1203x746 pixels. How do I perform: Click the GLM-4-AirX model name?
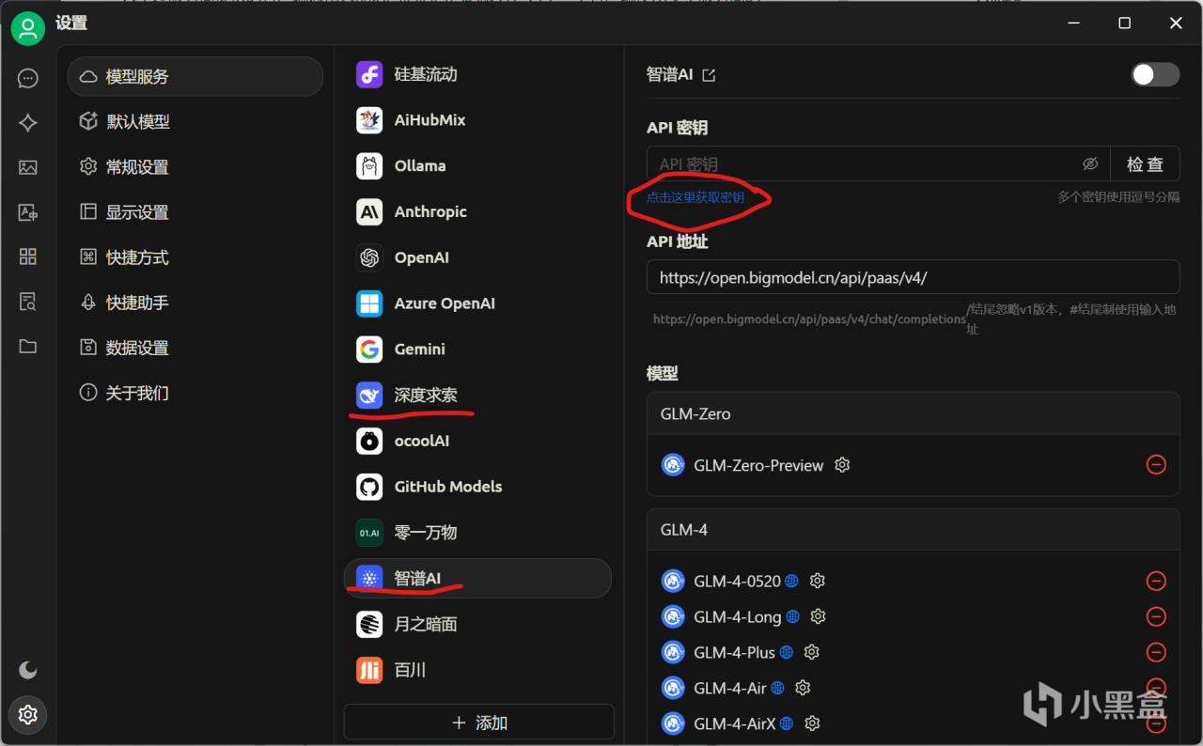(735, 723)
